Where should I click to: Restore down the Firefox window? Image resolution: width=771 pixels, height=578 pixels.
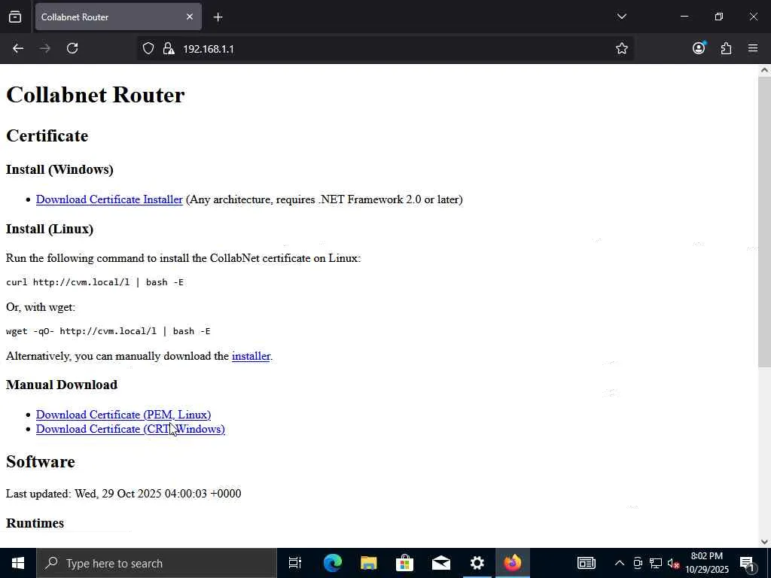719,17
